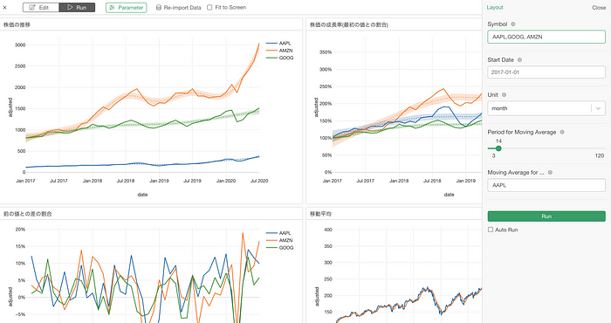Switch to Run mode in toolbar

[x=77, y=7]
